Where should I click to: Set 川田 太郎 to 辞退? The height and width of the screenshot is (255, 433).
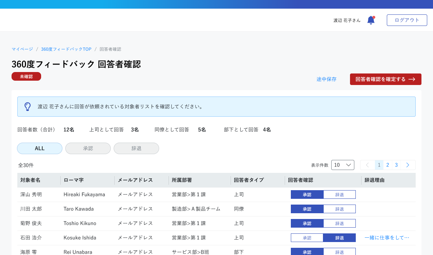click(x=339, y=209)
